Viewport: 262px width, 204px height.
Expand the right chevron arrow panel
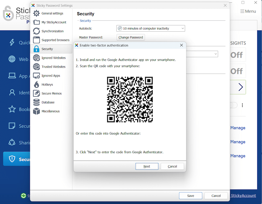(240, 87)
